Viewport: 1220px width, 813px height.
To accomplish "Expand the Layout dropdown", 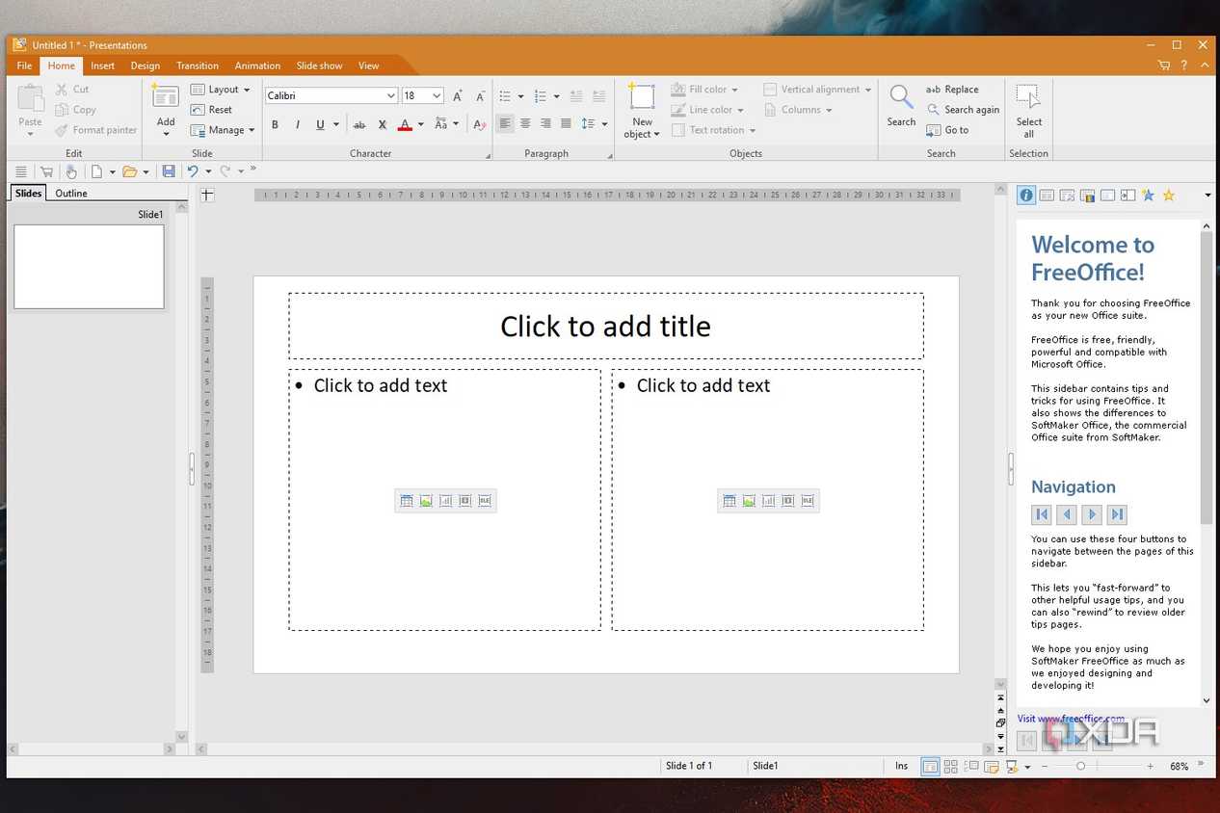I will (221, 90).
